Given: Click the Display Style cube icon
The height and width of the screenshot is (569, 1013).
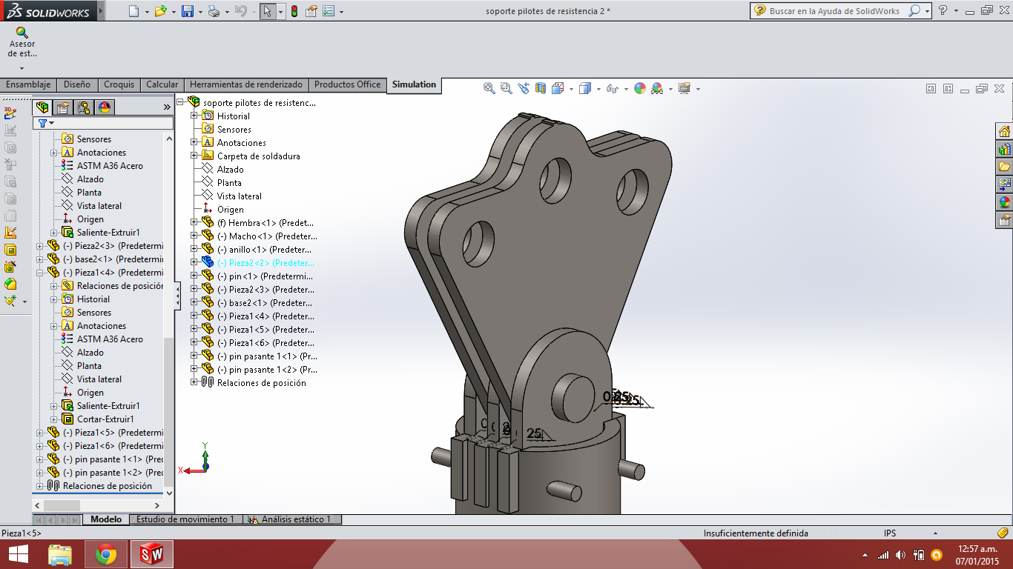Looking at the screenshot, I should [584, 88].
